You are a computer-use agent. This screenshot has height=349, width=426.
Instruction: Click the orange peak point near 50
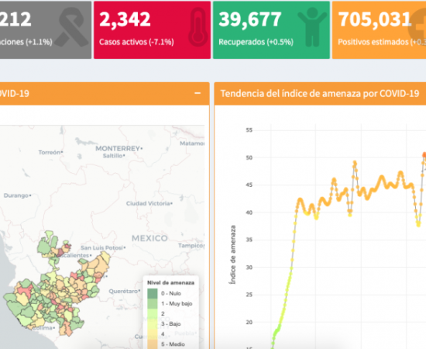point(424,155)
